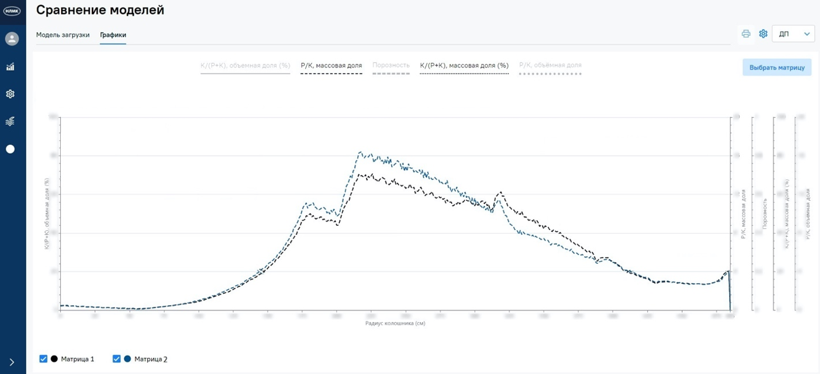Open the ДП dropdown
Viewport: 820px width, 374px height.
tap(792, 34)
